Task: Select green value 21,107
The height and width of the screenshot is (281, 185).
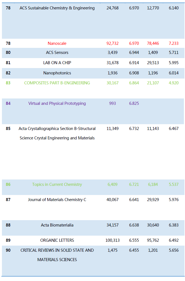Action: 153,83
